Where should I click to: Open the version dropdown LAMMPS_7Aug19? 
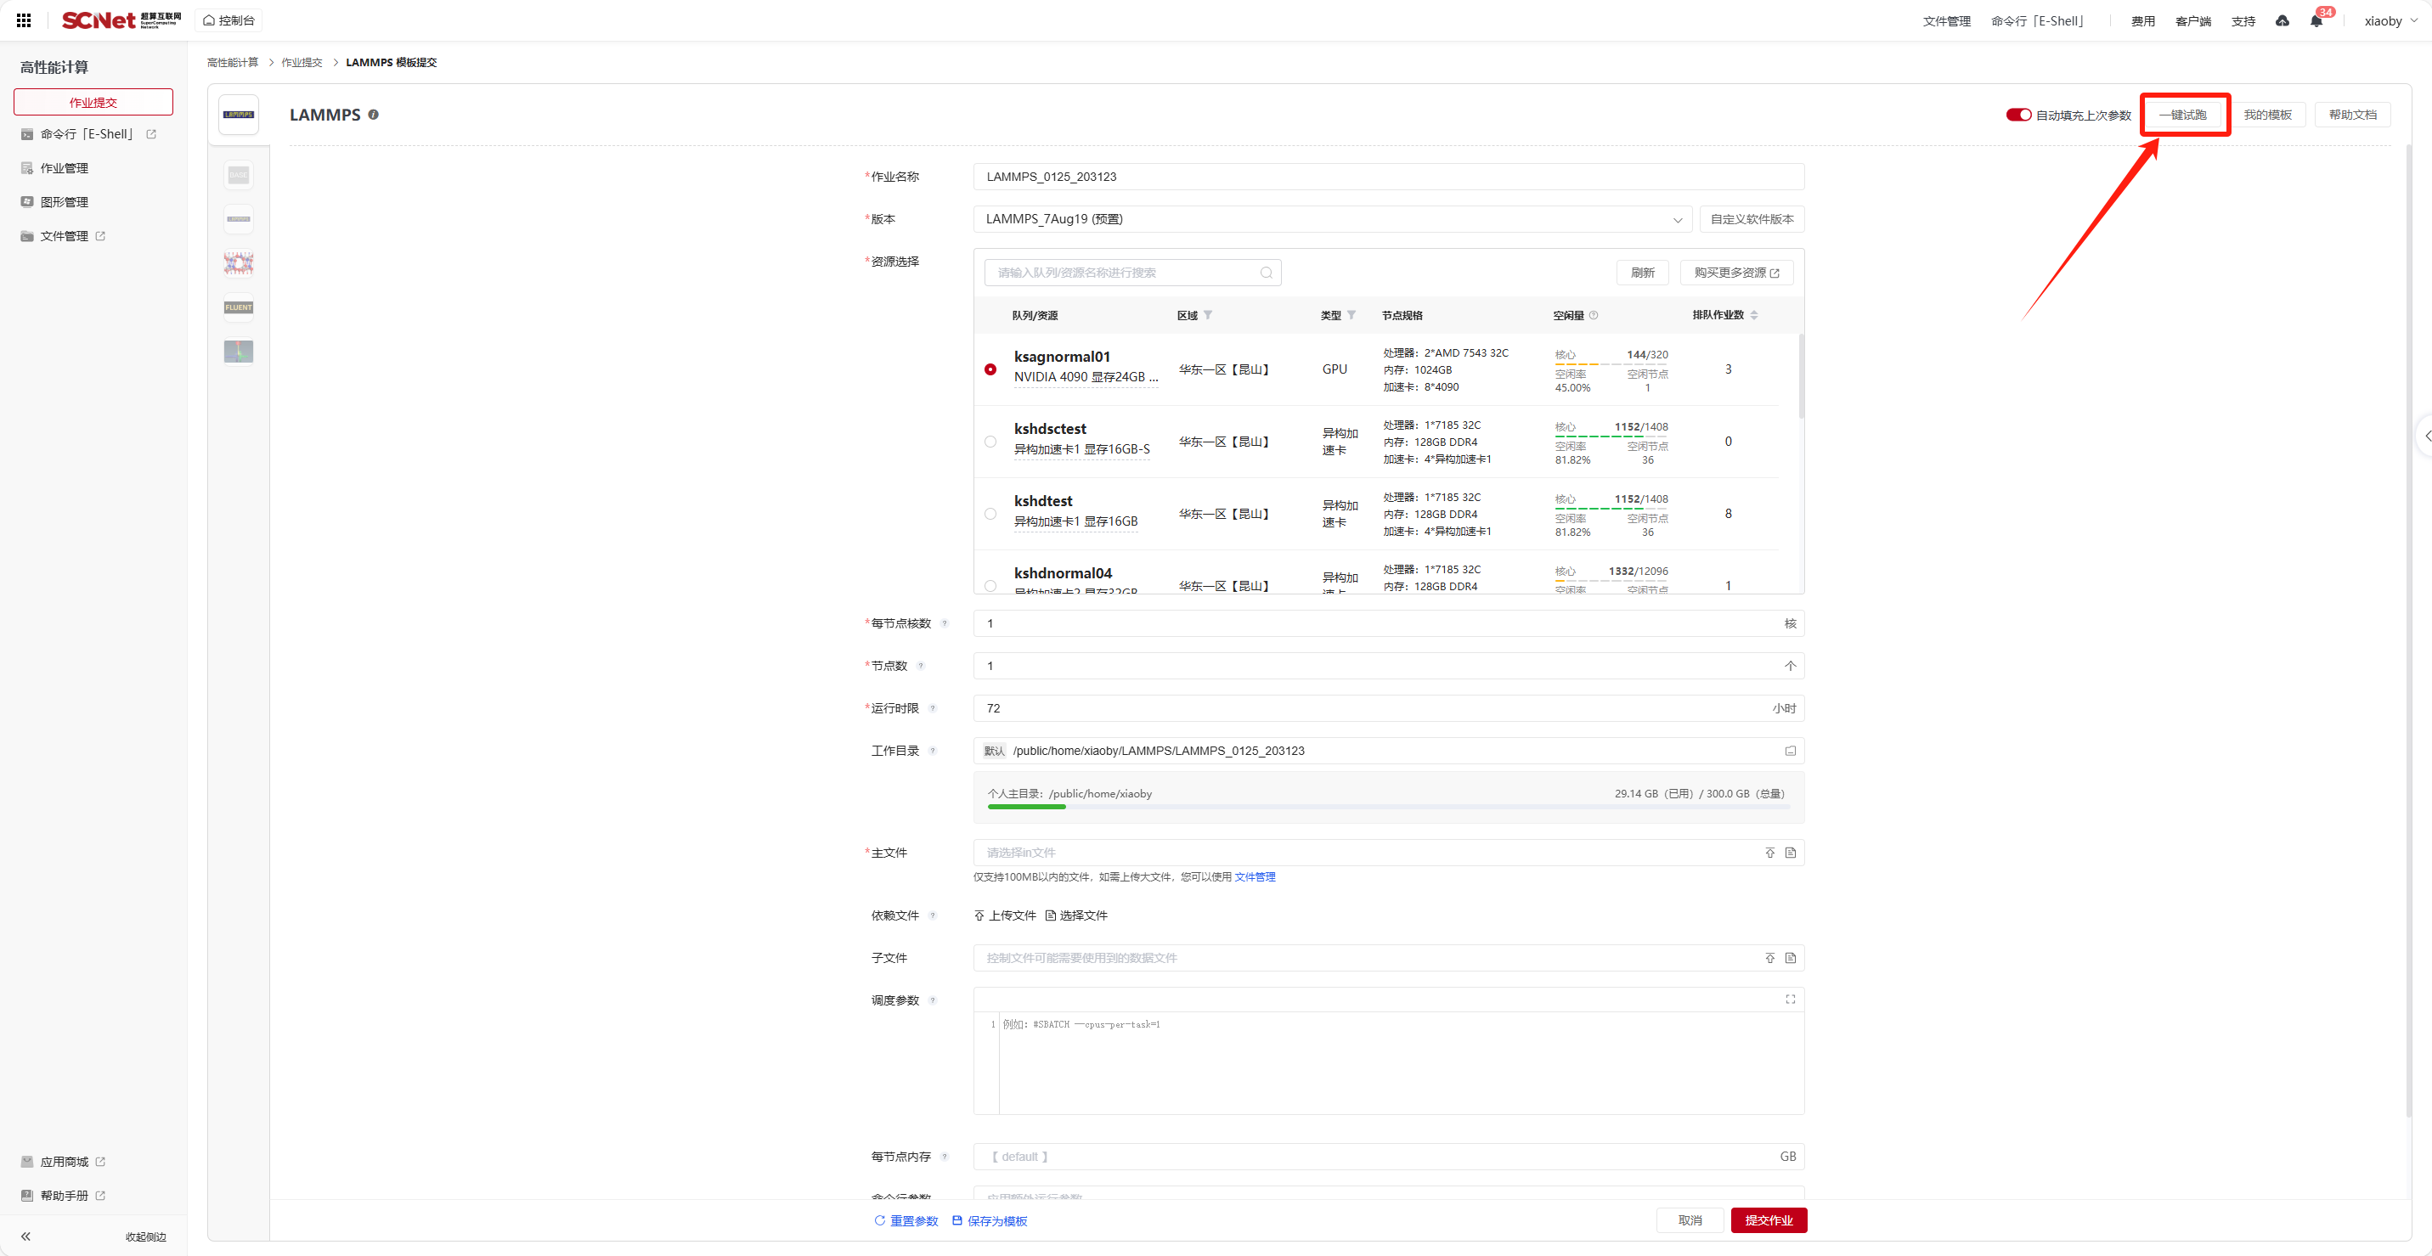pyautogui.click(x=1332, y=219)
